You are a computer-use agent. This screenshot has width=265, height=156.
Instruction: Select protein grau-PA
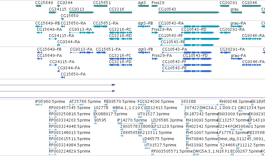click(238, 56)
